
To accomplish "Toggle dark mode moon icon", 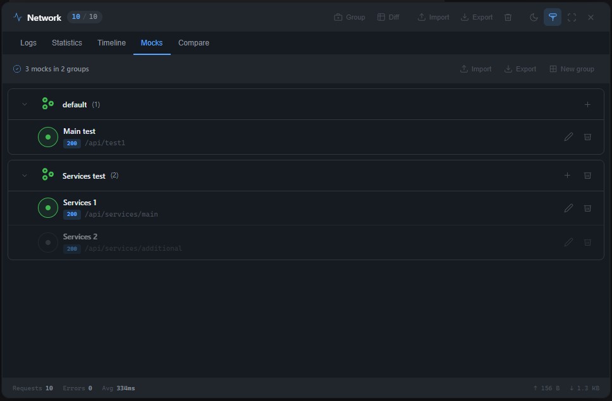I will pyautogui.click(x=534, y=17).
